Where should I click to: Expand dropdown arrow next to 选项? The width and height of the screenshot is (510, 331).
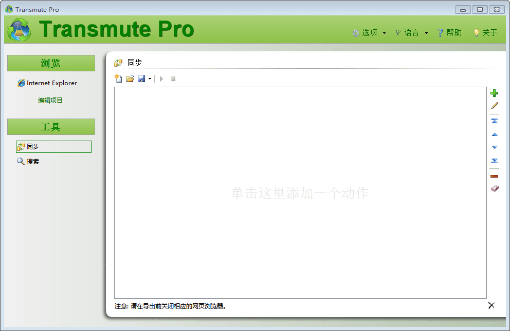[384, 33]
